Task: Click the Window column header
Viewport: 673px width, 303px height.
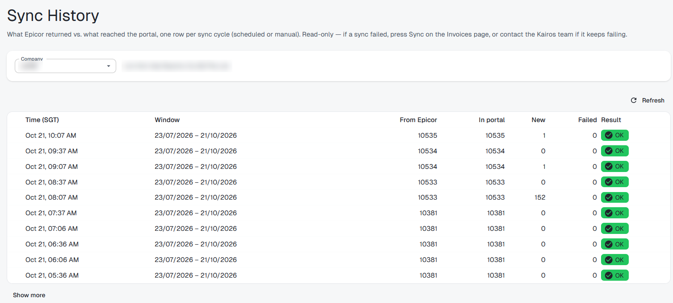Action: tap(167, 120)
